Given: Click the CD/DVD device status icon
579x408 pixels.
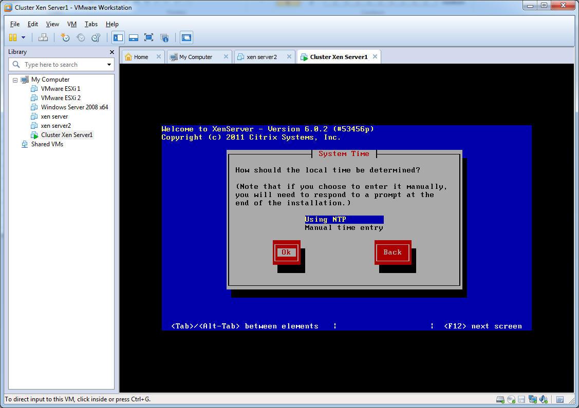Looking at the screenshot, I should 511,399.
